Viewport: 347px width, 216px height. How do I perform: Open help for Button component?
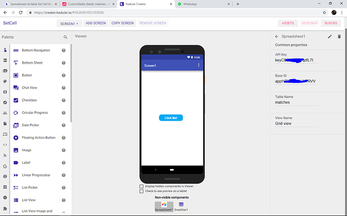click(x=63, y=75)
